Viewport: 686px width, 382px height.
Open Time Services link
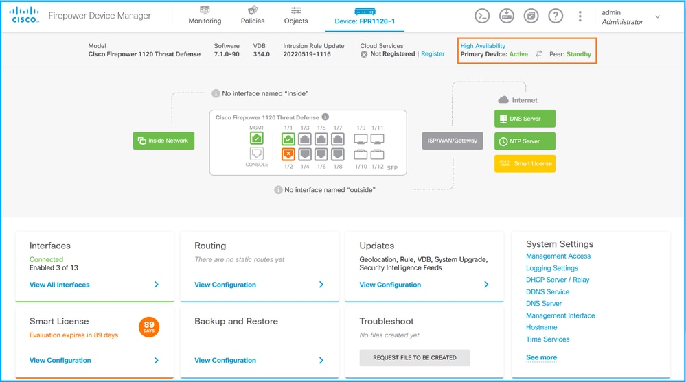(548, 339)
